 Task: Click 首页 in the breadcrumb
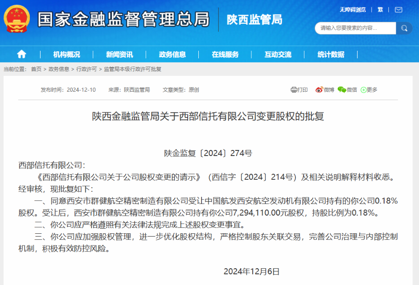point(36,69)
